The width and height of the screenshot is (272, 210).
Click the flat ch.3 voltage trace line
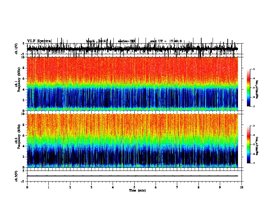pos(133,176)
